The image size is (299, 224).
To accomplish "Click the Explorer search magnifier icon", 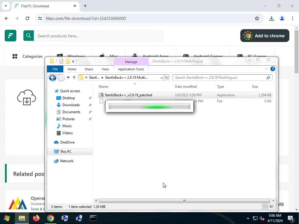I will coord(268,78).
